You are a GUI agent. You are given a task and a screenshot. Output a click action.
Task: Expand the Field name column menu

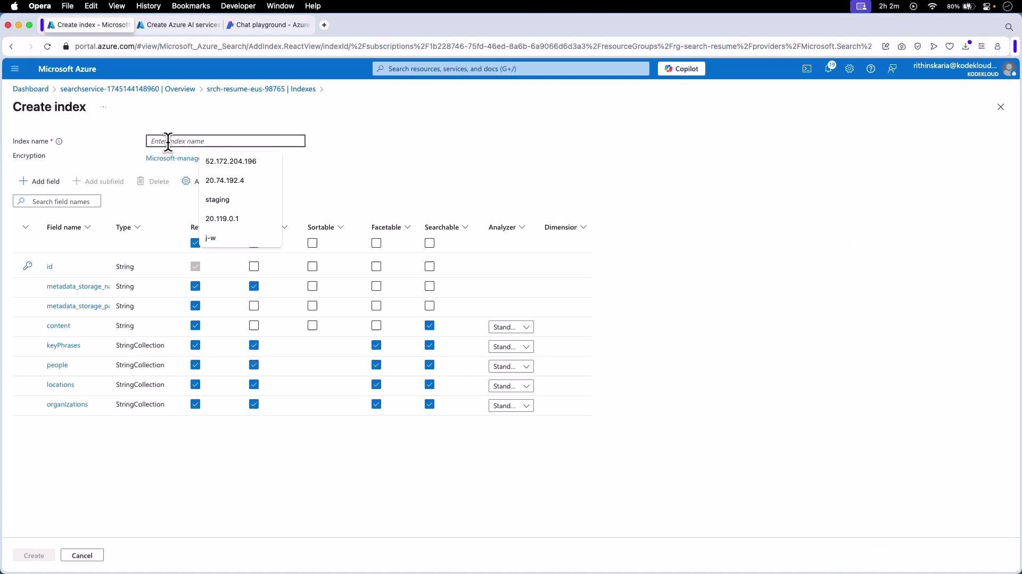88,227
